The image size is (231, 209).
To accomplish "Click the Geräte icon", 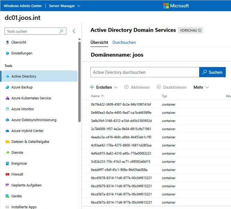I will [7, 196].
